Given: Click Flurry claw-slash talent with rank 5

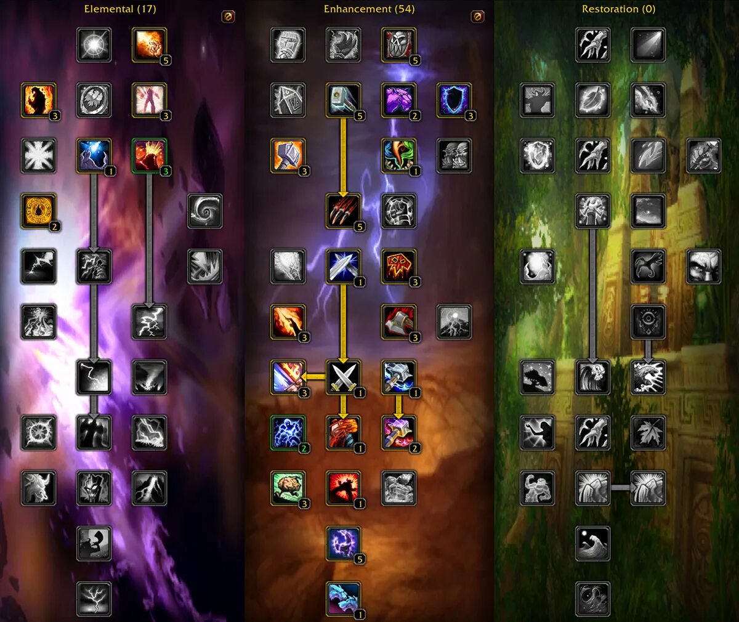Looking at the screenshot, I should (344, 211).
